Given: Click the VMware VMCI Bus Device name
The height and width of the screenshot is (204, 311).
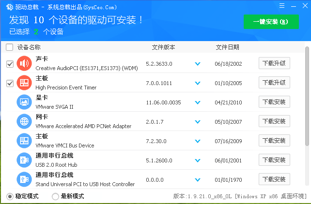Looking at the screenshot, I should pyautogui.click(x=65, y=146).
